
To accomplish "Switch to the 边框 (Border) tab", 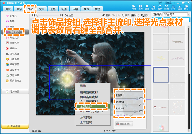I will [x=53, y=9].
